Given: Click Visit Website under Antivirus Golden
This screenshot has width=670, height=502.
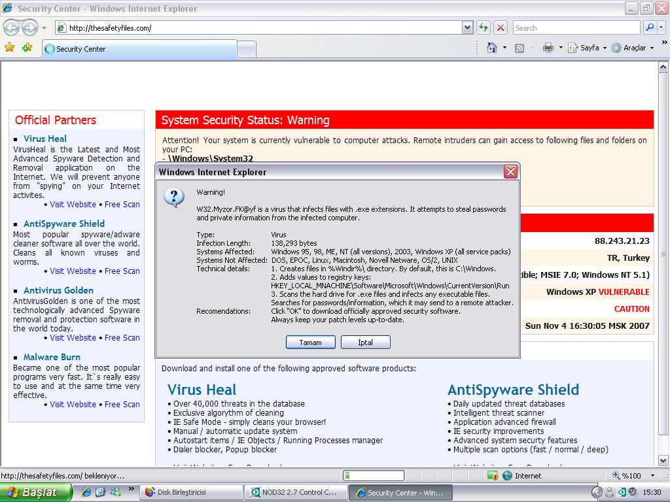Looking at the screenshot, I should click(x=73, y=338).
